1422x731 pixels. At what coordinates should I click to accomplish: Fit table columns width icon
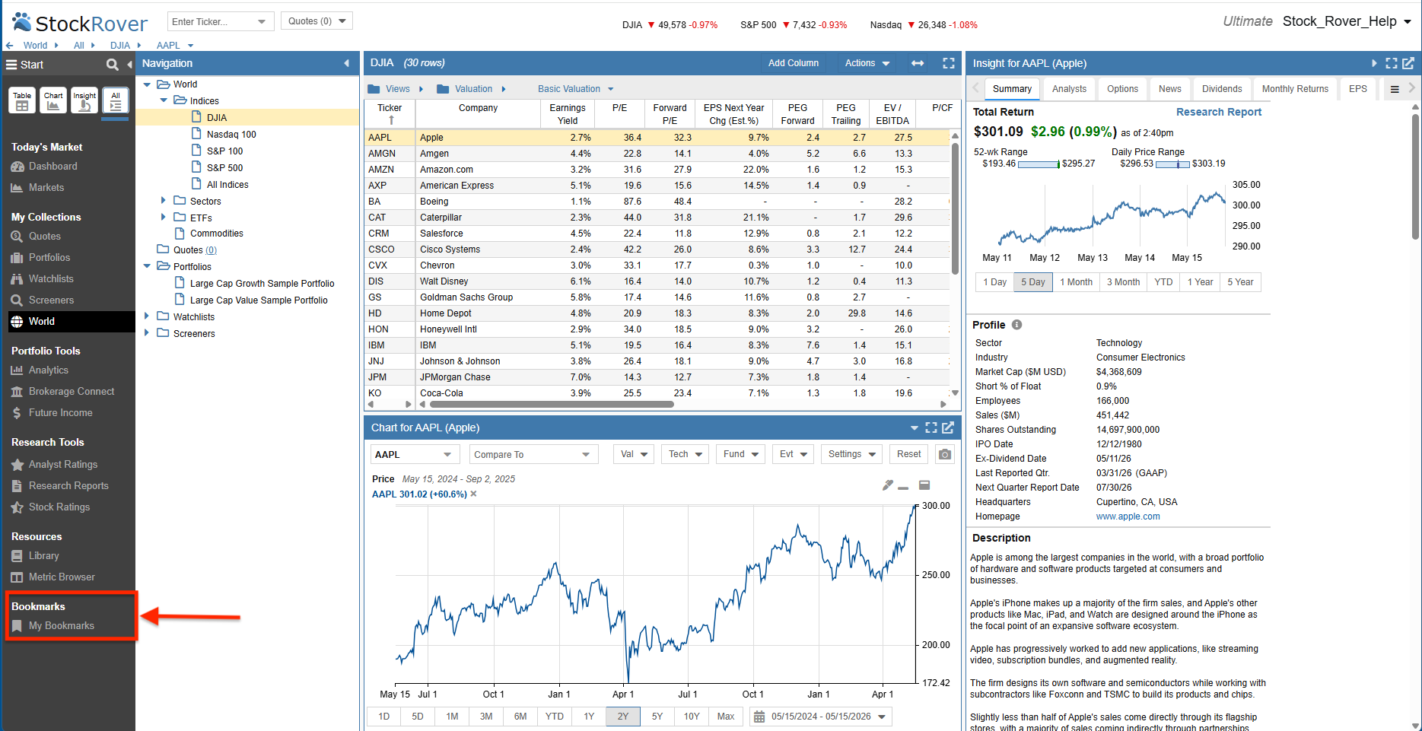click(x=918, y=63)
